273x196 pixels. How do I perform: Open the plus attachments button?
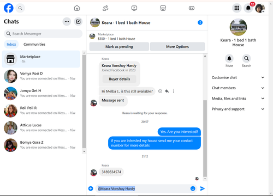pyautogui.click(x=91, y=188)
